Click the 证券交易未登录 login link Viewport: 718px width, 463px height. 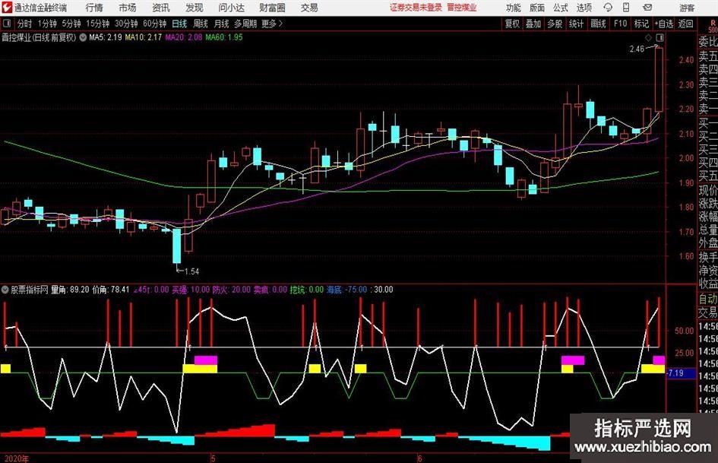pyautogui.click(x=416, y=8)
